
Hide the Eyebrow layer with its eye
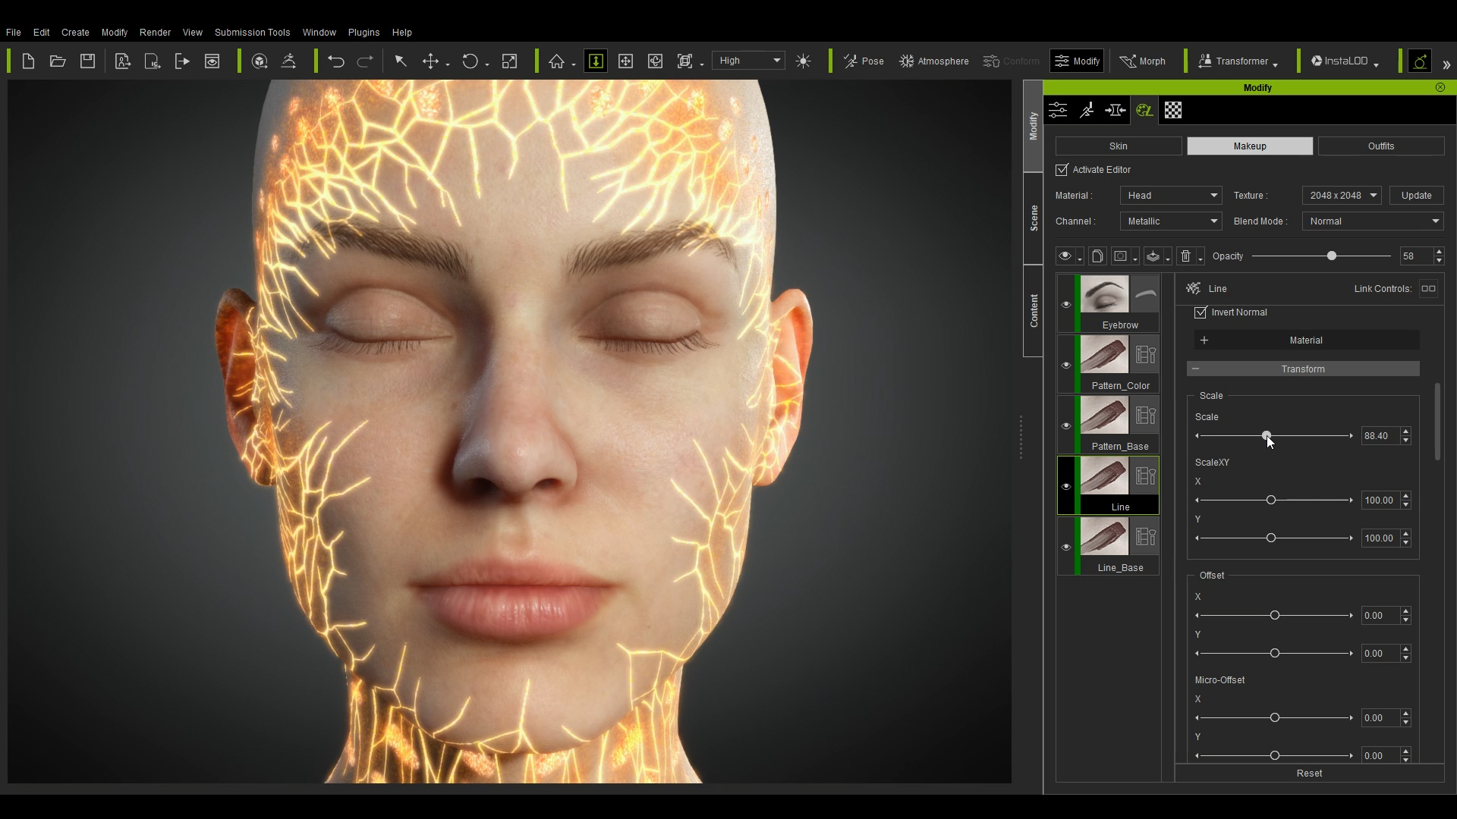(x=1066, y=304)
